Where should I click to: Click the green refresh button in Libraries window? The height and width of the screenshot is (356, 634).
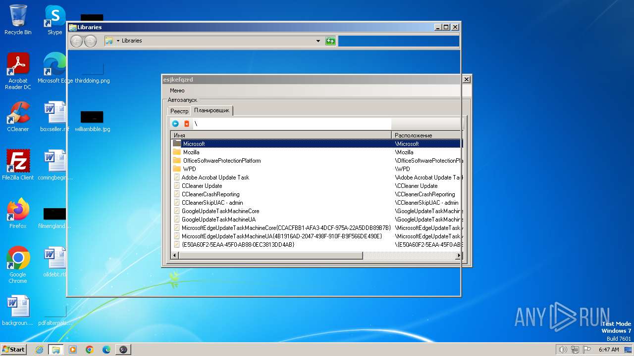coord(330,41)
